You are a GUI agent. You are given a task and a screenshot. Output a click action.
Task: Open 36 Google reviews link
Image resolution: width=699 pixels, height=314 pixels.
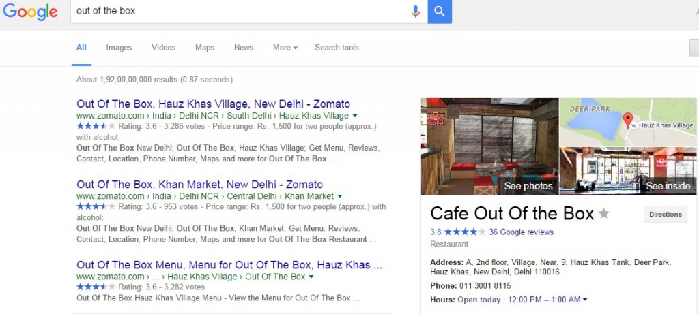point(521,232)
